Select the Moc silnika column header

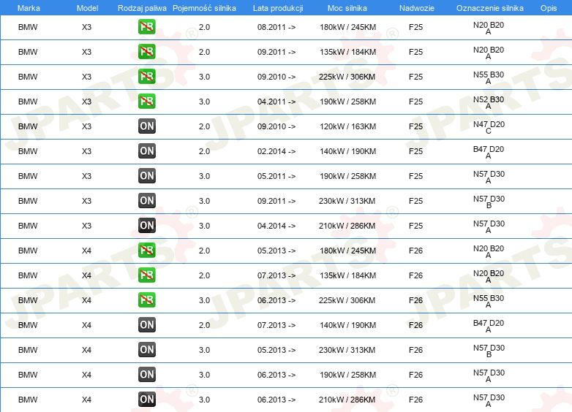click(347, 8)
